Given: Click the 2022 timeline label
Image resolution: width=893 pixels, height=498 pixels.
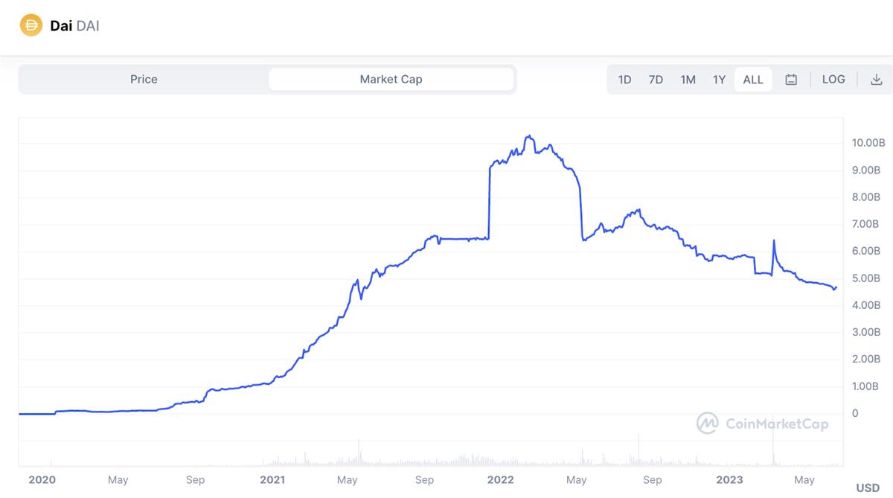Looking at the screenshot, I should point(500,480).
